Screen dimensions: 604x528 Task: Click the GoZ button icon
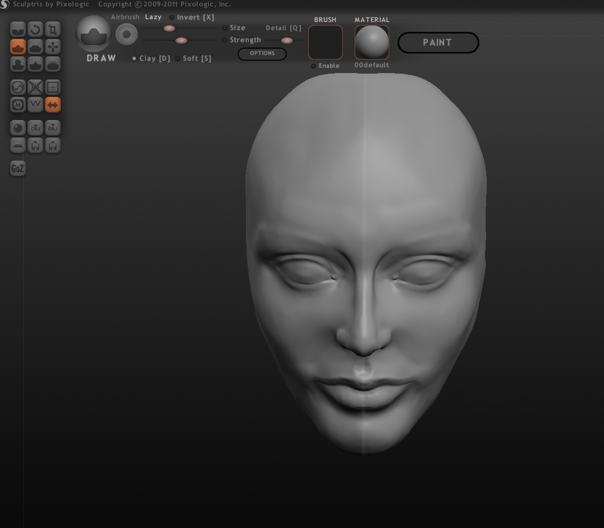(18, 169)
